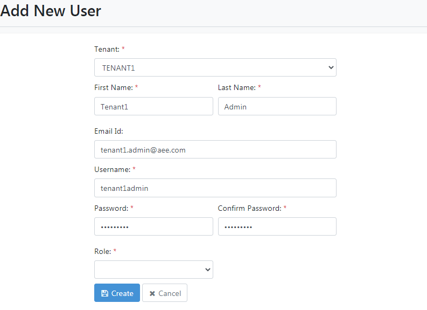Select the Username field with tenant1admin

pyautogui.click(x=215, y=188)
